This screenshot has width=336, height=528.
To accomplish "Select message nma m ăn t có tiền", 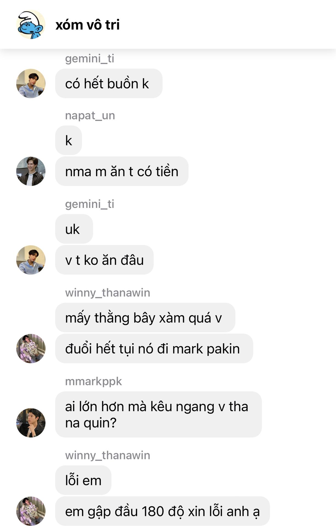I will click(122, 171).
